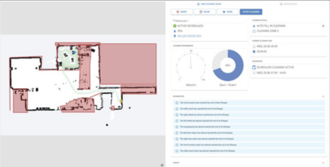Viewport: 330px width, 167px height.
Task: Click the Scheduled Cleaning Active calendar icon
Action: [x=254, y=67]
